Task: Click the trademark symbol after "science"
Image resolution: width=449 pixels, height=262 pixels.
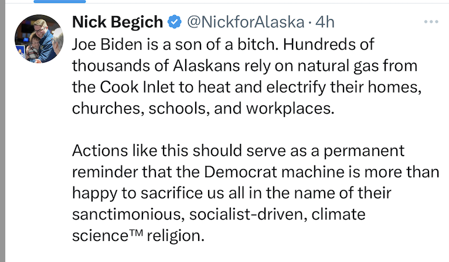Action: coord(136,232)
